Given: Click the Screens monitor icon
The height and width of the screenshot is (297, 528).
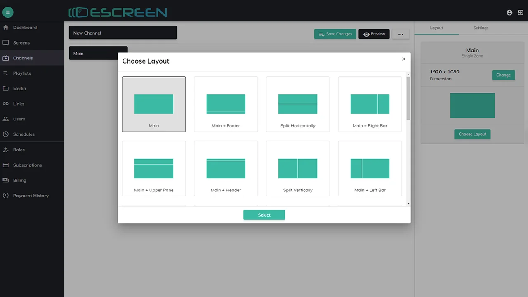Looking at the screenshot, I should click(x=6, y=43).
